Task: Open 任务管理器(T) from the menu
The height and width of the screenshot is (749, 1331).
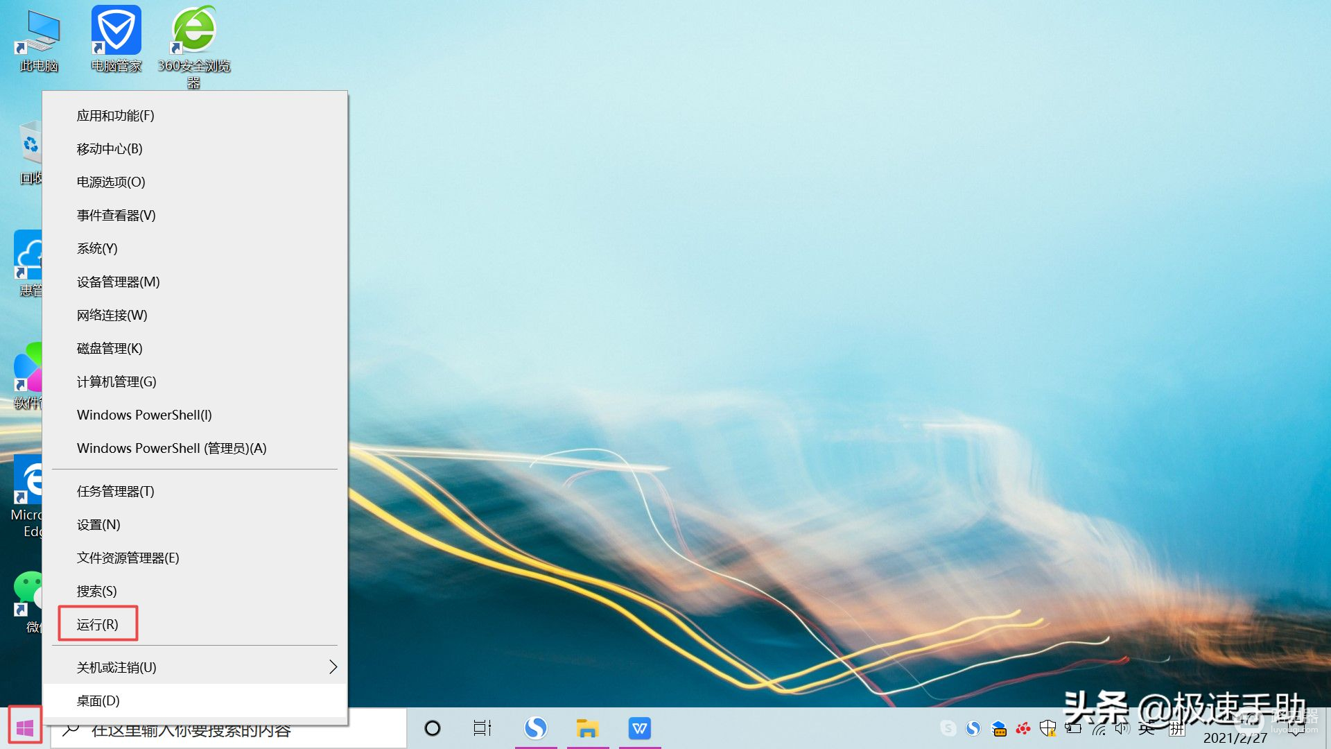Action: (115, 491)
